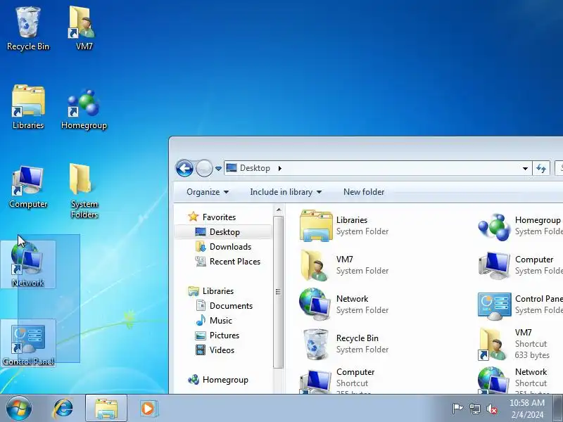Viewport: 563px width, 422px height.
Task: Select Homegroup System Folder in file list
Action: coord(520,226)
